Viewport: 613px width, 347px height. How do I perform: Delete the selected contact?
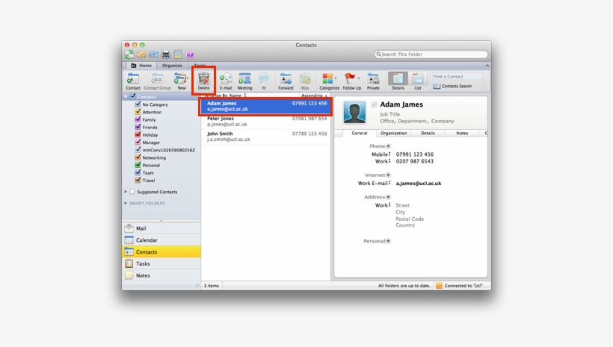pos(203,81)
